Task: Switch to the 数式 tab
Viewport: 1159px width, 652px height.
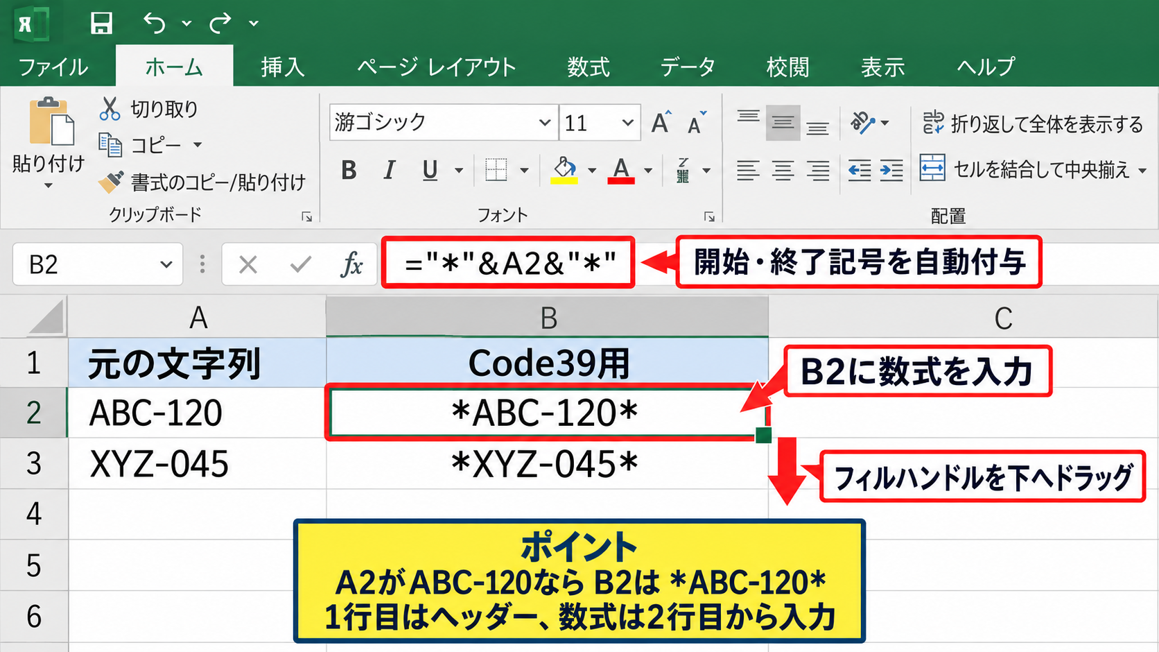Action: click(589, 67)
